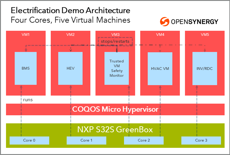Click the INV/RDC box in VM5
Image resolution: width=230 pixels, height=155 pixels.
click(x=204, y=68)
